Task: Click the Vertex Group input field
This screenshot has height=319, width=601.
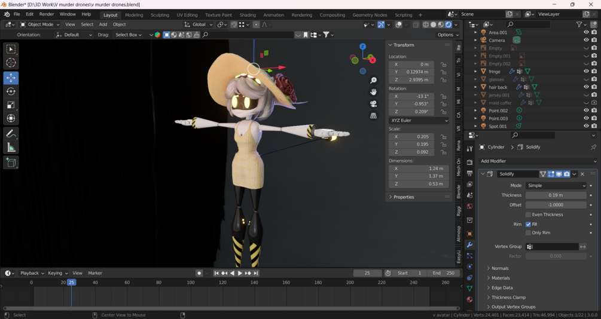Action: point(552,247)
